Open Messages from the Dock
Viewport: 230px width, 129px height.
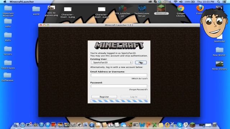pyautogui.click(x=123, y=125)
